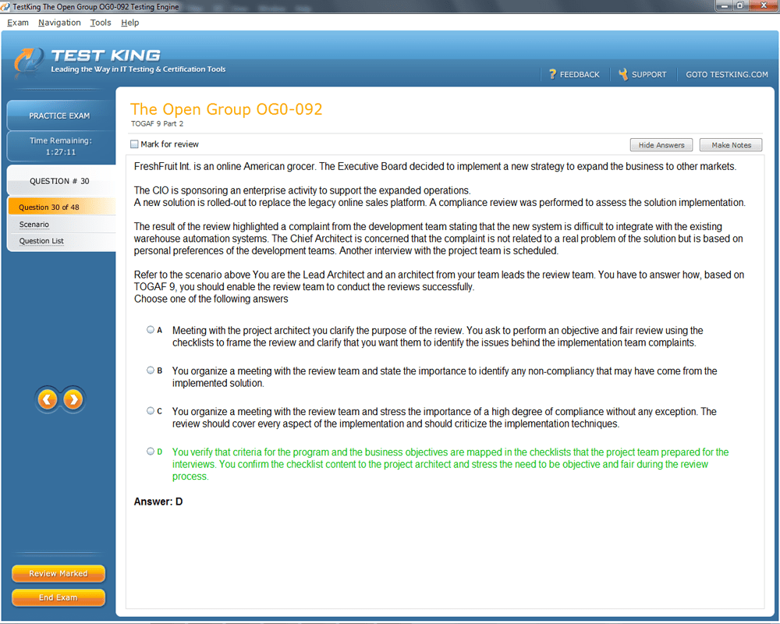Select answer option B radio button
Screen dimensions: 780x624
151,370
